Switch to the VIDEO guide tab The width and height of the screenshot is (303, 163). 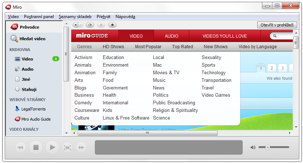(x=136, y=36)
